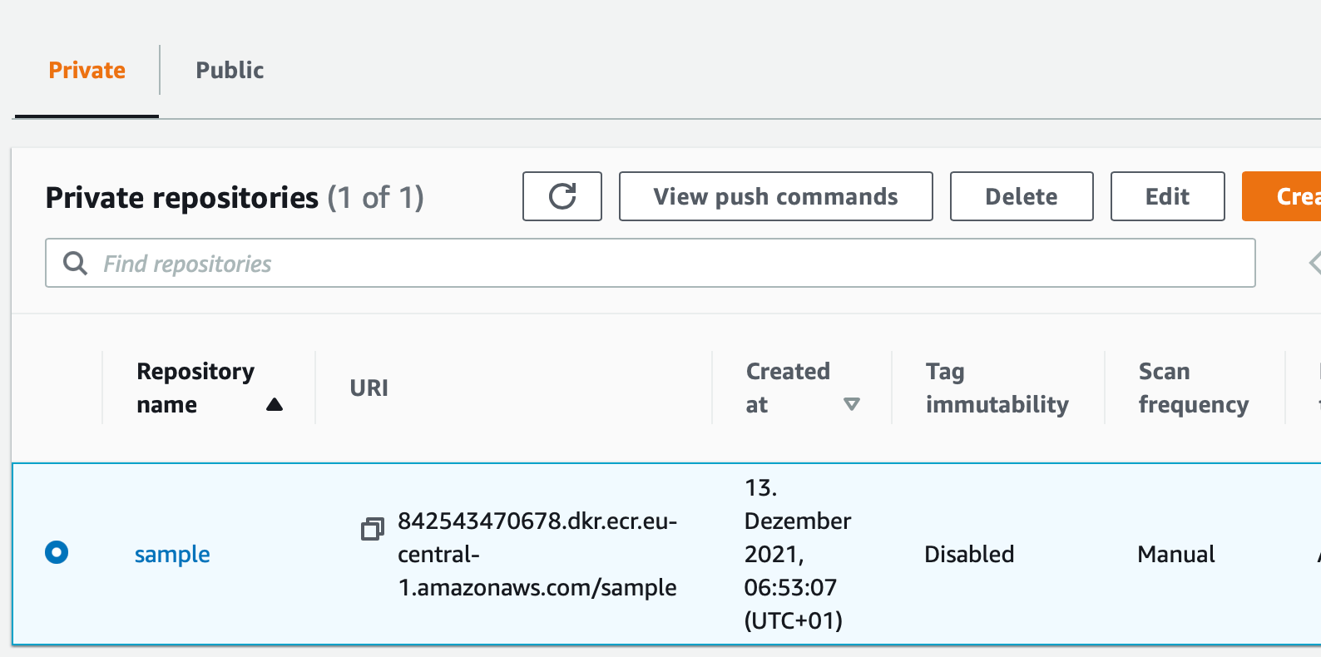Click the URI column header
This screenshot has width=1321, height=657.
pos(369,388)
